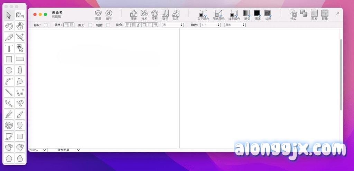Select the knife cutting tool
This screenshot has height=171, width=354.
pyautogui.click(x=9, y=37)
